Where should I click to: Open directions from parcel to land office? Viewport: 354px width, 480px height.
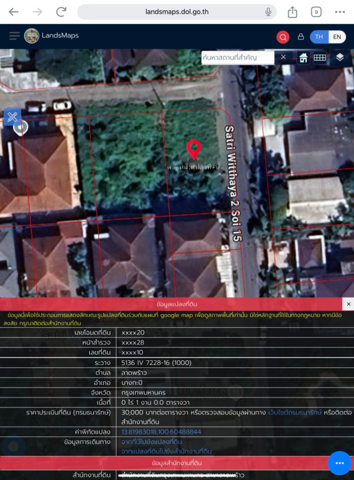coord(166,451)
